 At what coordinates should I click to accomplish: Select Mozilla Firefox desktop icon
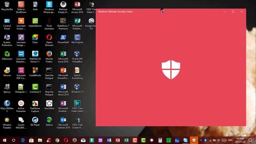(x=49, y=57)
